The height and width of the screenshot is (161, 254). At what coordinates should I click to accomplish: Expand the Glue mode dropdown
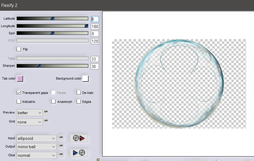36,155
